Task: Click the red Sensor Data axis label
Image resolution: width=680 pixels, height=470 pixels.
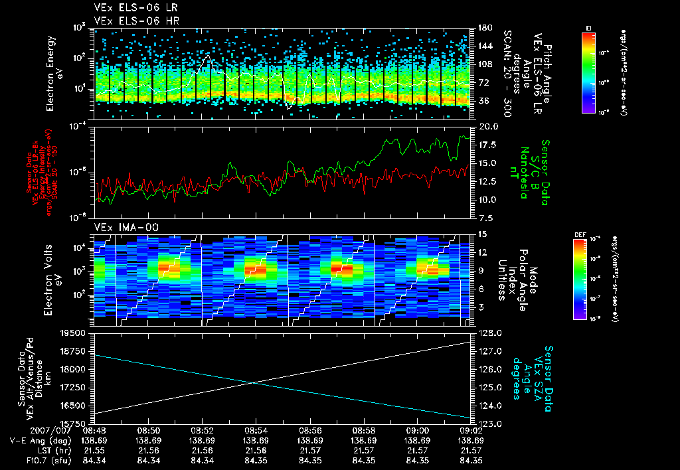Action: coord(42,173)
